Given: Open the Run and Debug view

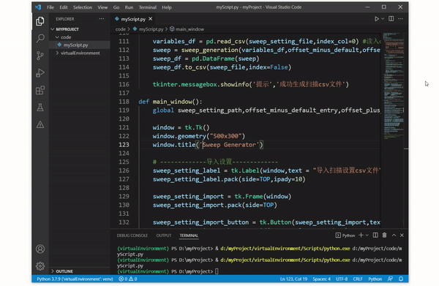Looking at the screenshot, I should (x=40, y=72).
